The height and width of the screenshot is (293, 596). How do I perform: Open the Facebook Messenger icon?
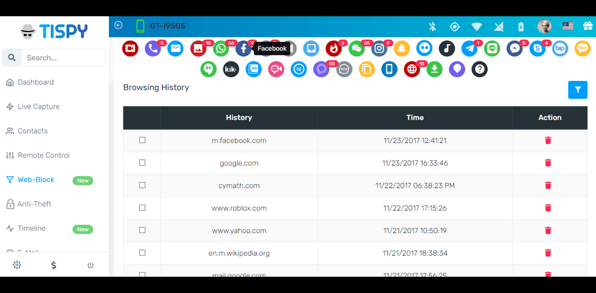tap(515, 49)
